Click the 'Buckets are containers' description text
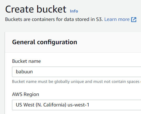Viewport: 141px width, 114px height. coord(54,19)
